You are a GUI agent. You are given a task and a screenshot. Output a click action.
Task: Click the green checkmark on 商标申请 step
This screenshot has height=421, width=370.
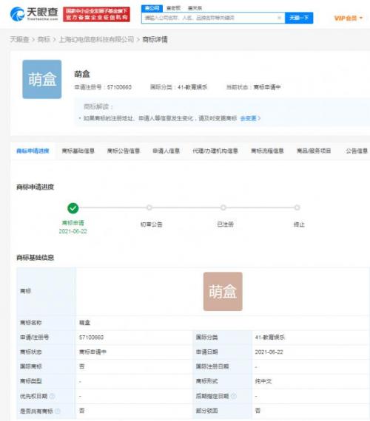[73, 208]
